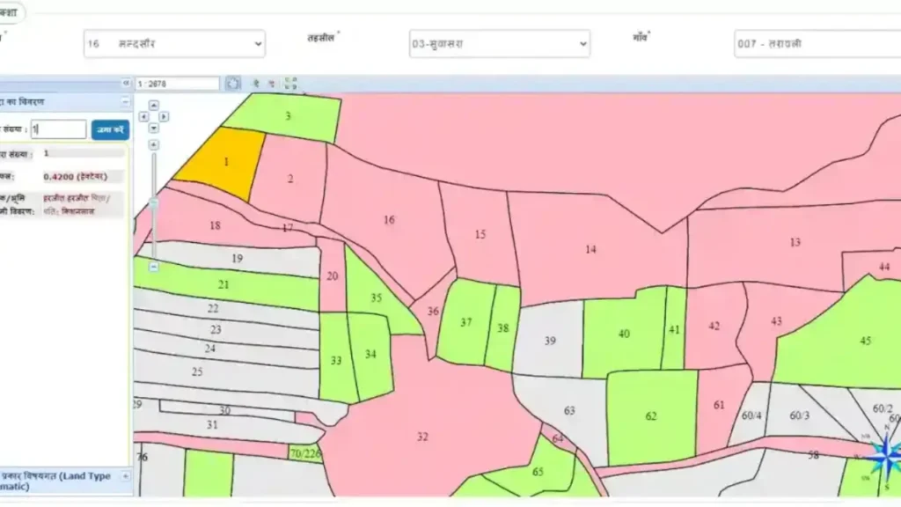Click the compass rose icon
901x507 pixels.
pos(881,456)
